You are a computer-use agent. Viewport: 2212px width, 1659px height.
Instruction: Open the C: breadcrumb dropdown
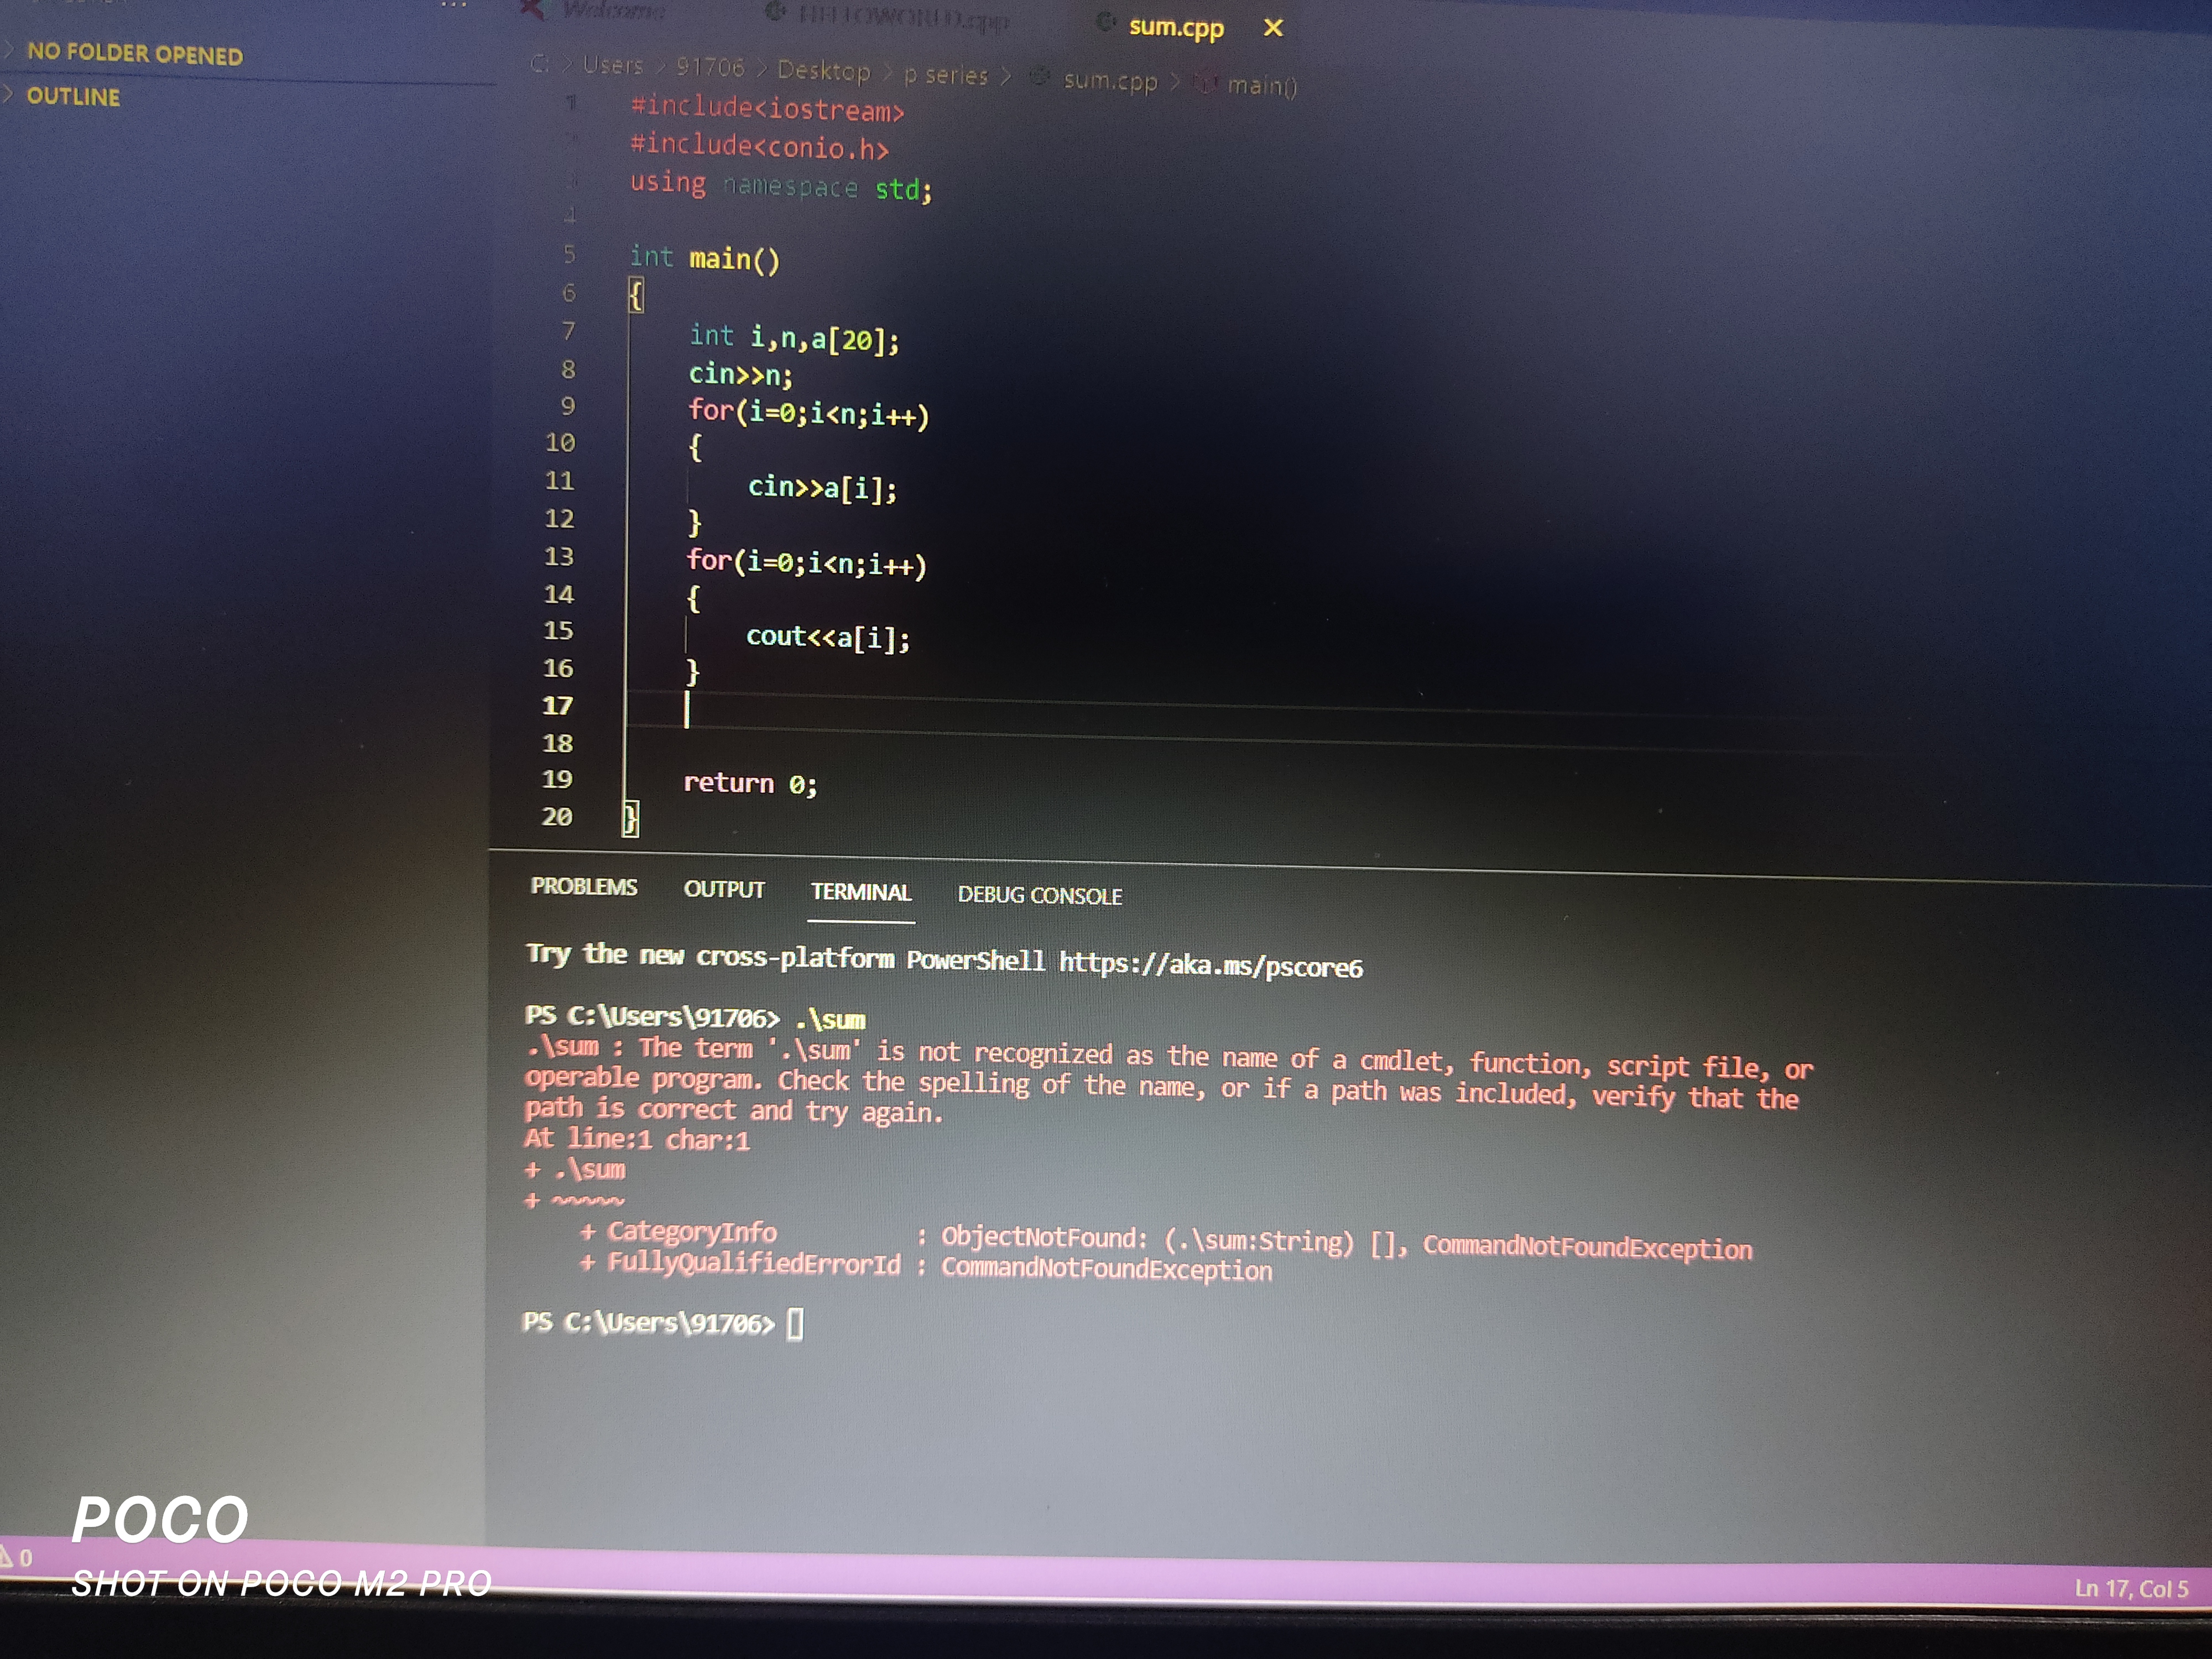[540, 63]
